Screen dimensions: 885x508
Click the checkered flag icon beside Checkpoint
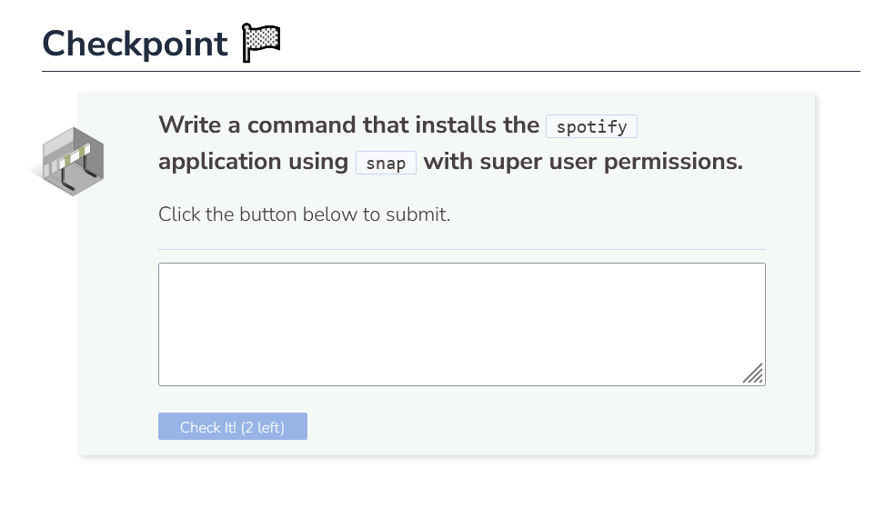click(261, 43)
